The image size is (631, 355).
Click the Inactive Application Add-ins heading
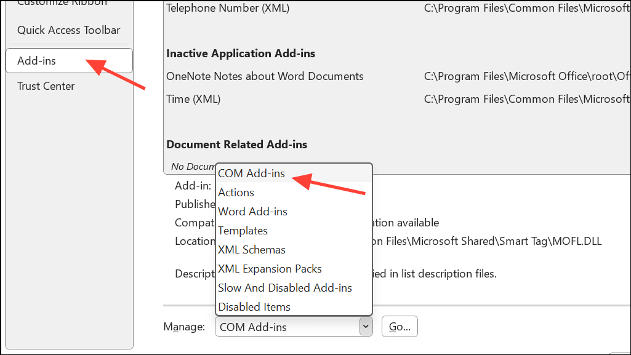(x=240, y=54)
